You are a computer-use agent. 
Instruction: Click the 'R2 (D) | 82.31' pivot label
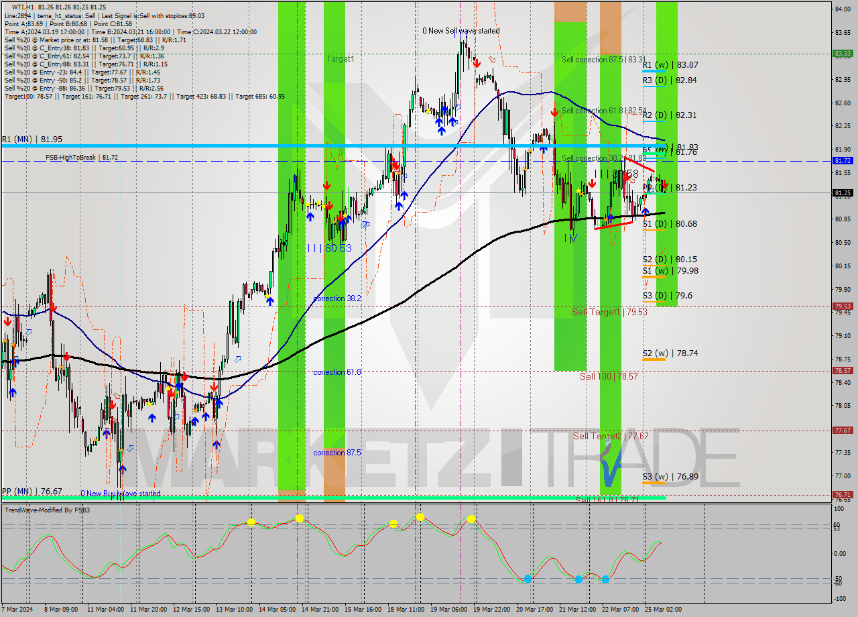point(670,115)
